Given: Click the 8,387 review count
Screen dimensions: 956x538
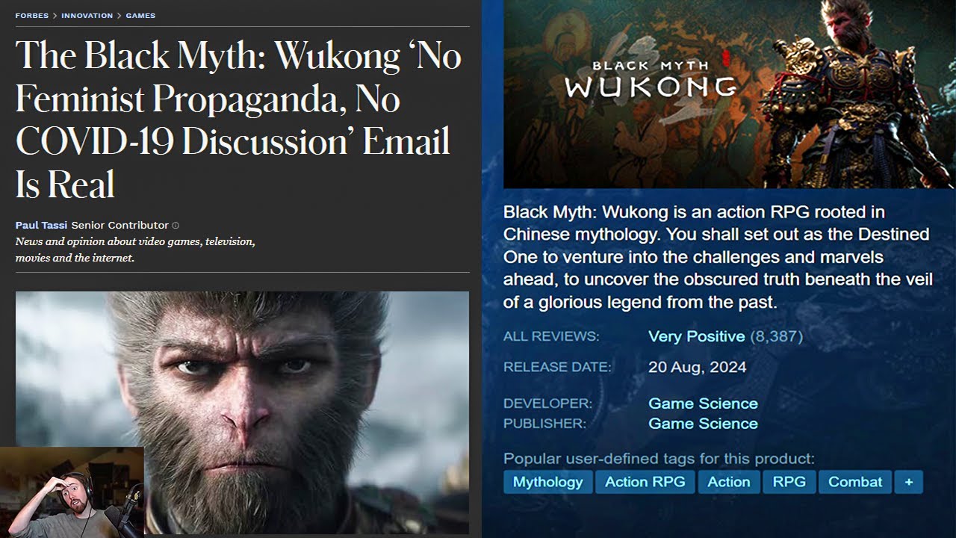Looking at the screenshot, I should pos(776,336).
